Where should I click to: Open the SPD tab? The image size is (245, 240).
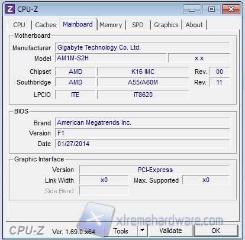[138, 25]
